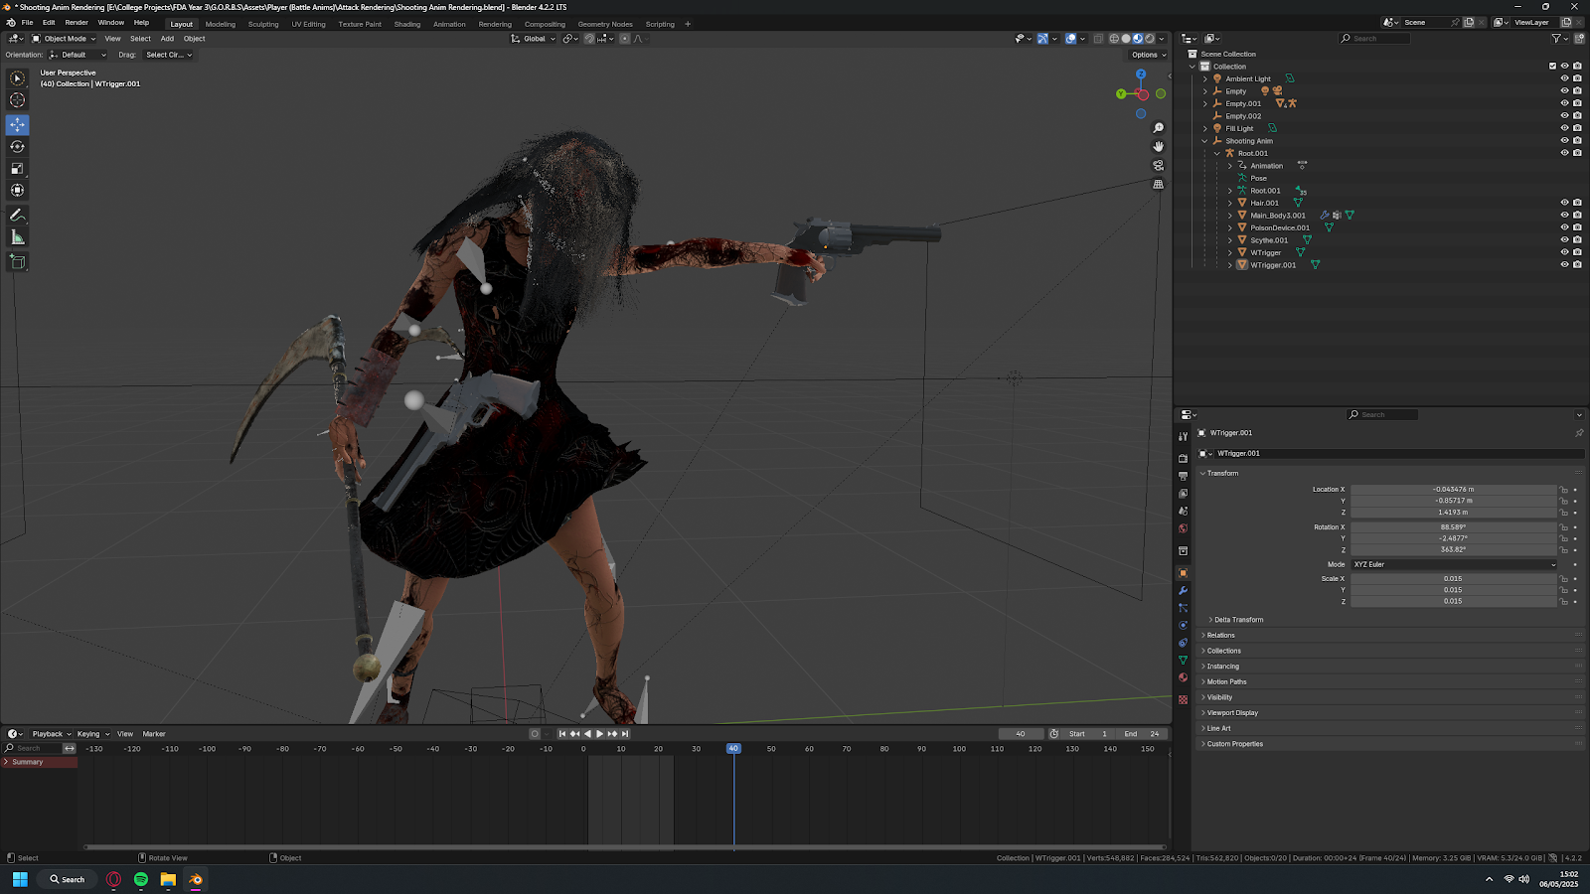Open rotation Mode XYZ Euler dropdown
Image resolution: width=1590 pixels, height=894 pixels.
(1454, 564)
